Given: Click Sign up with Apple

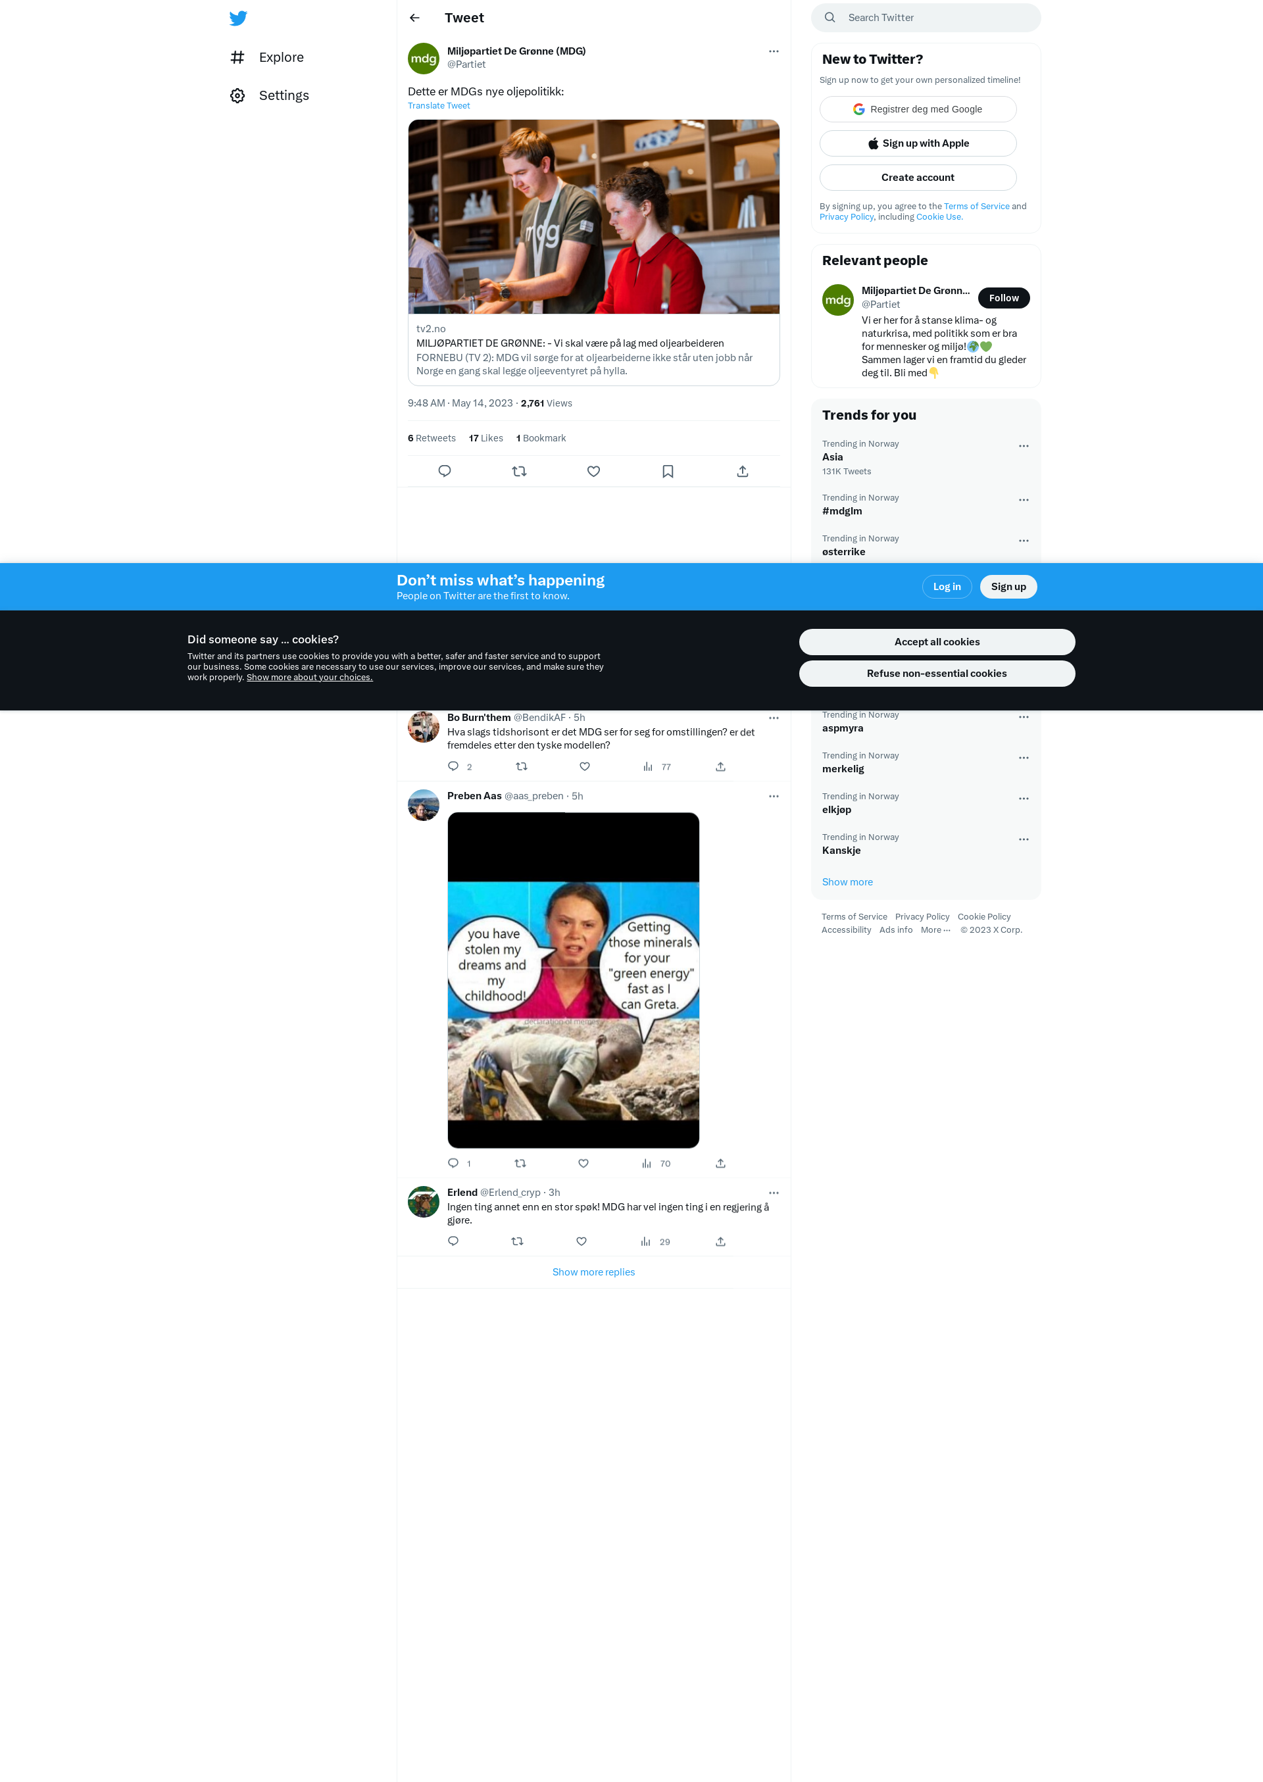Looking at the screenshot, I should click(x=918, y=144).
